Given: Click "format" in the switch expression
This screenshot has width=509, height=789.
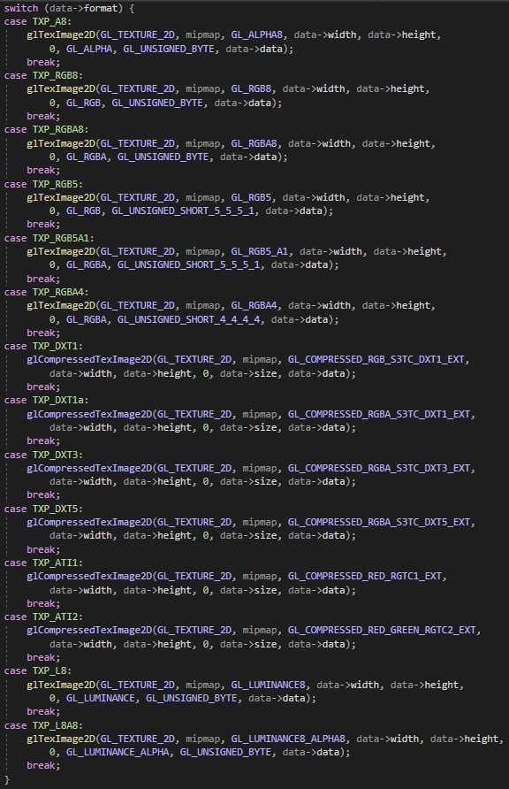Looking at the screenshot, I should coord(101,8).
